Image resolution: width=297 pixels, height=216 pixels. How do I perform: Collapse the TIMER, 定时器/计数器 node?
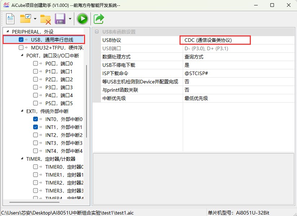coord(22,159)
